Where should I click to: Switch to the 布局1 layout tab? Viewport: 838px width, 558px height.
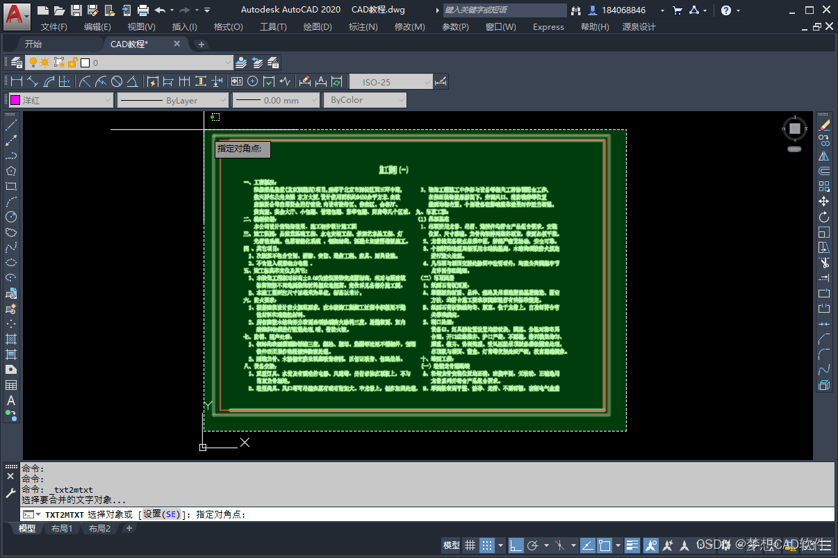coord(62,529)
